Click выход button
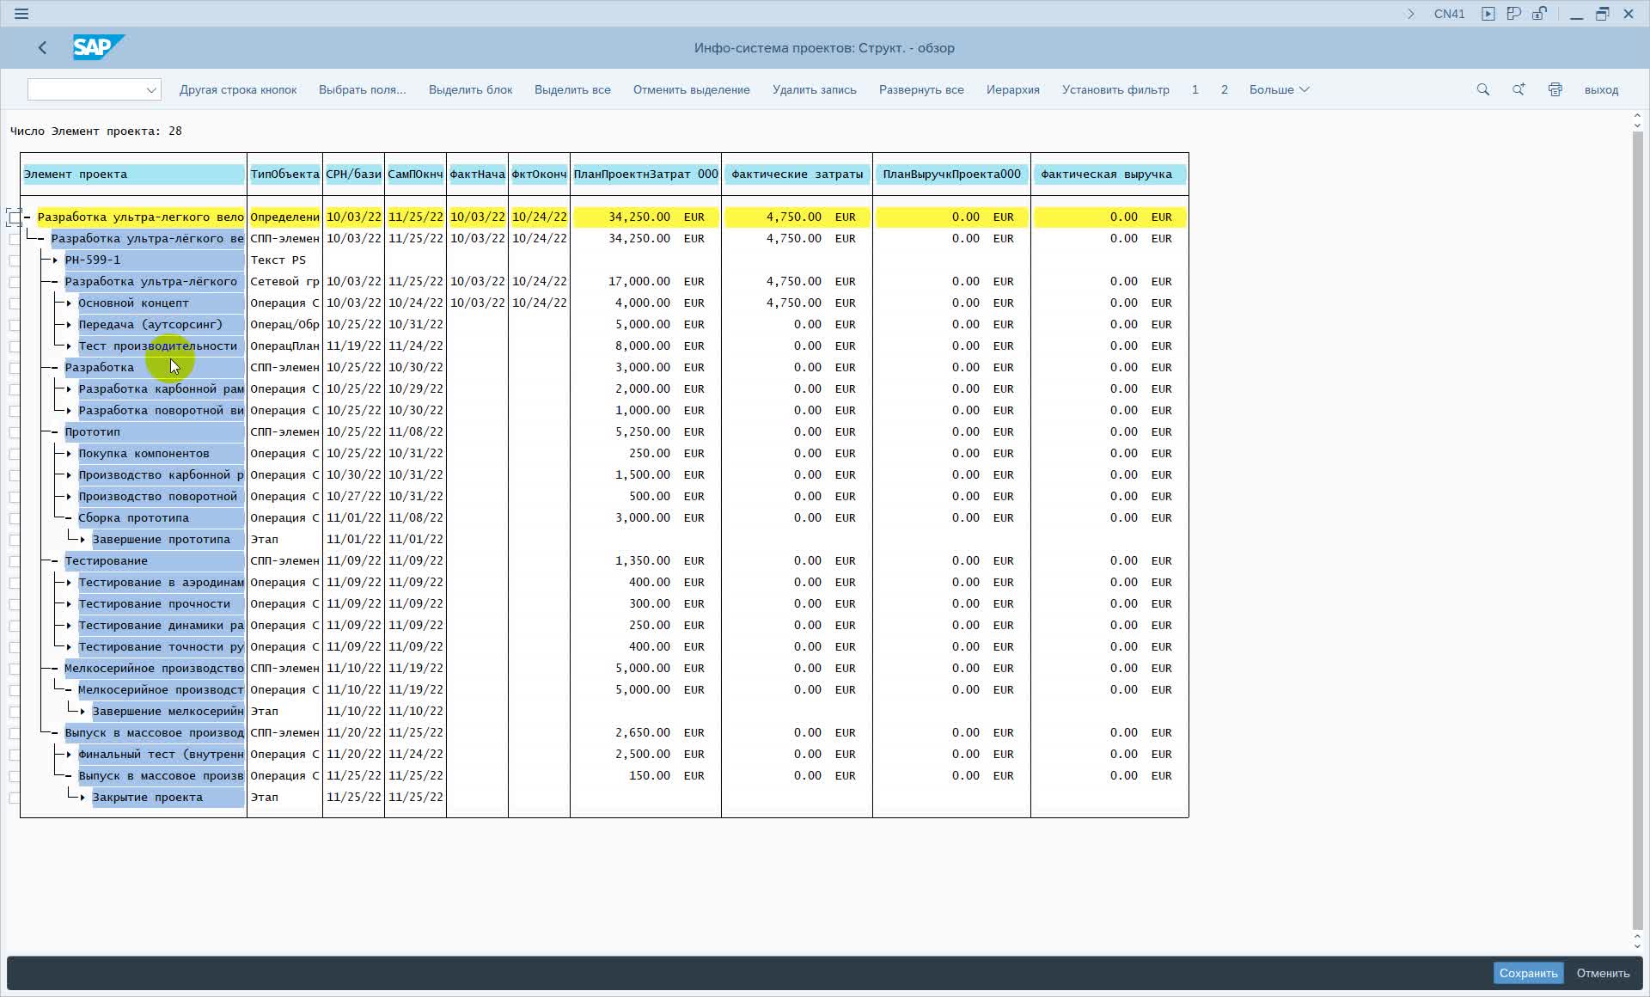The image size is (1650, 997). (x=1601, y=89)
